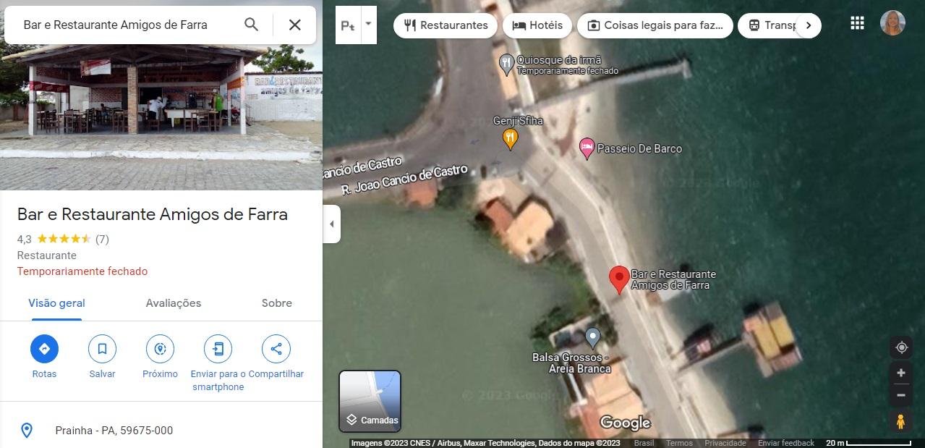The image size is (925, 448).
Task: Open the restaurant street view photo
Action: [x=161, y=117]
